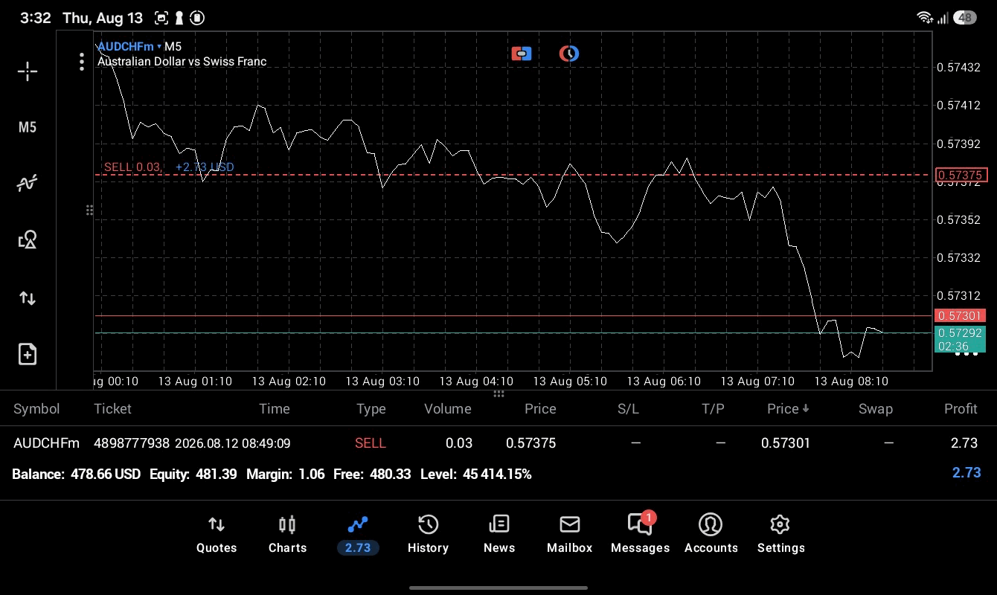Activate the crosshair cursor tool

click(x=28, y=71)
